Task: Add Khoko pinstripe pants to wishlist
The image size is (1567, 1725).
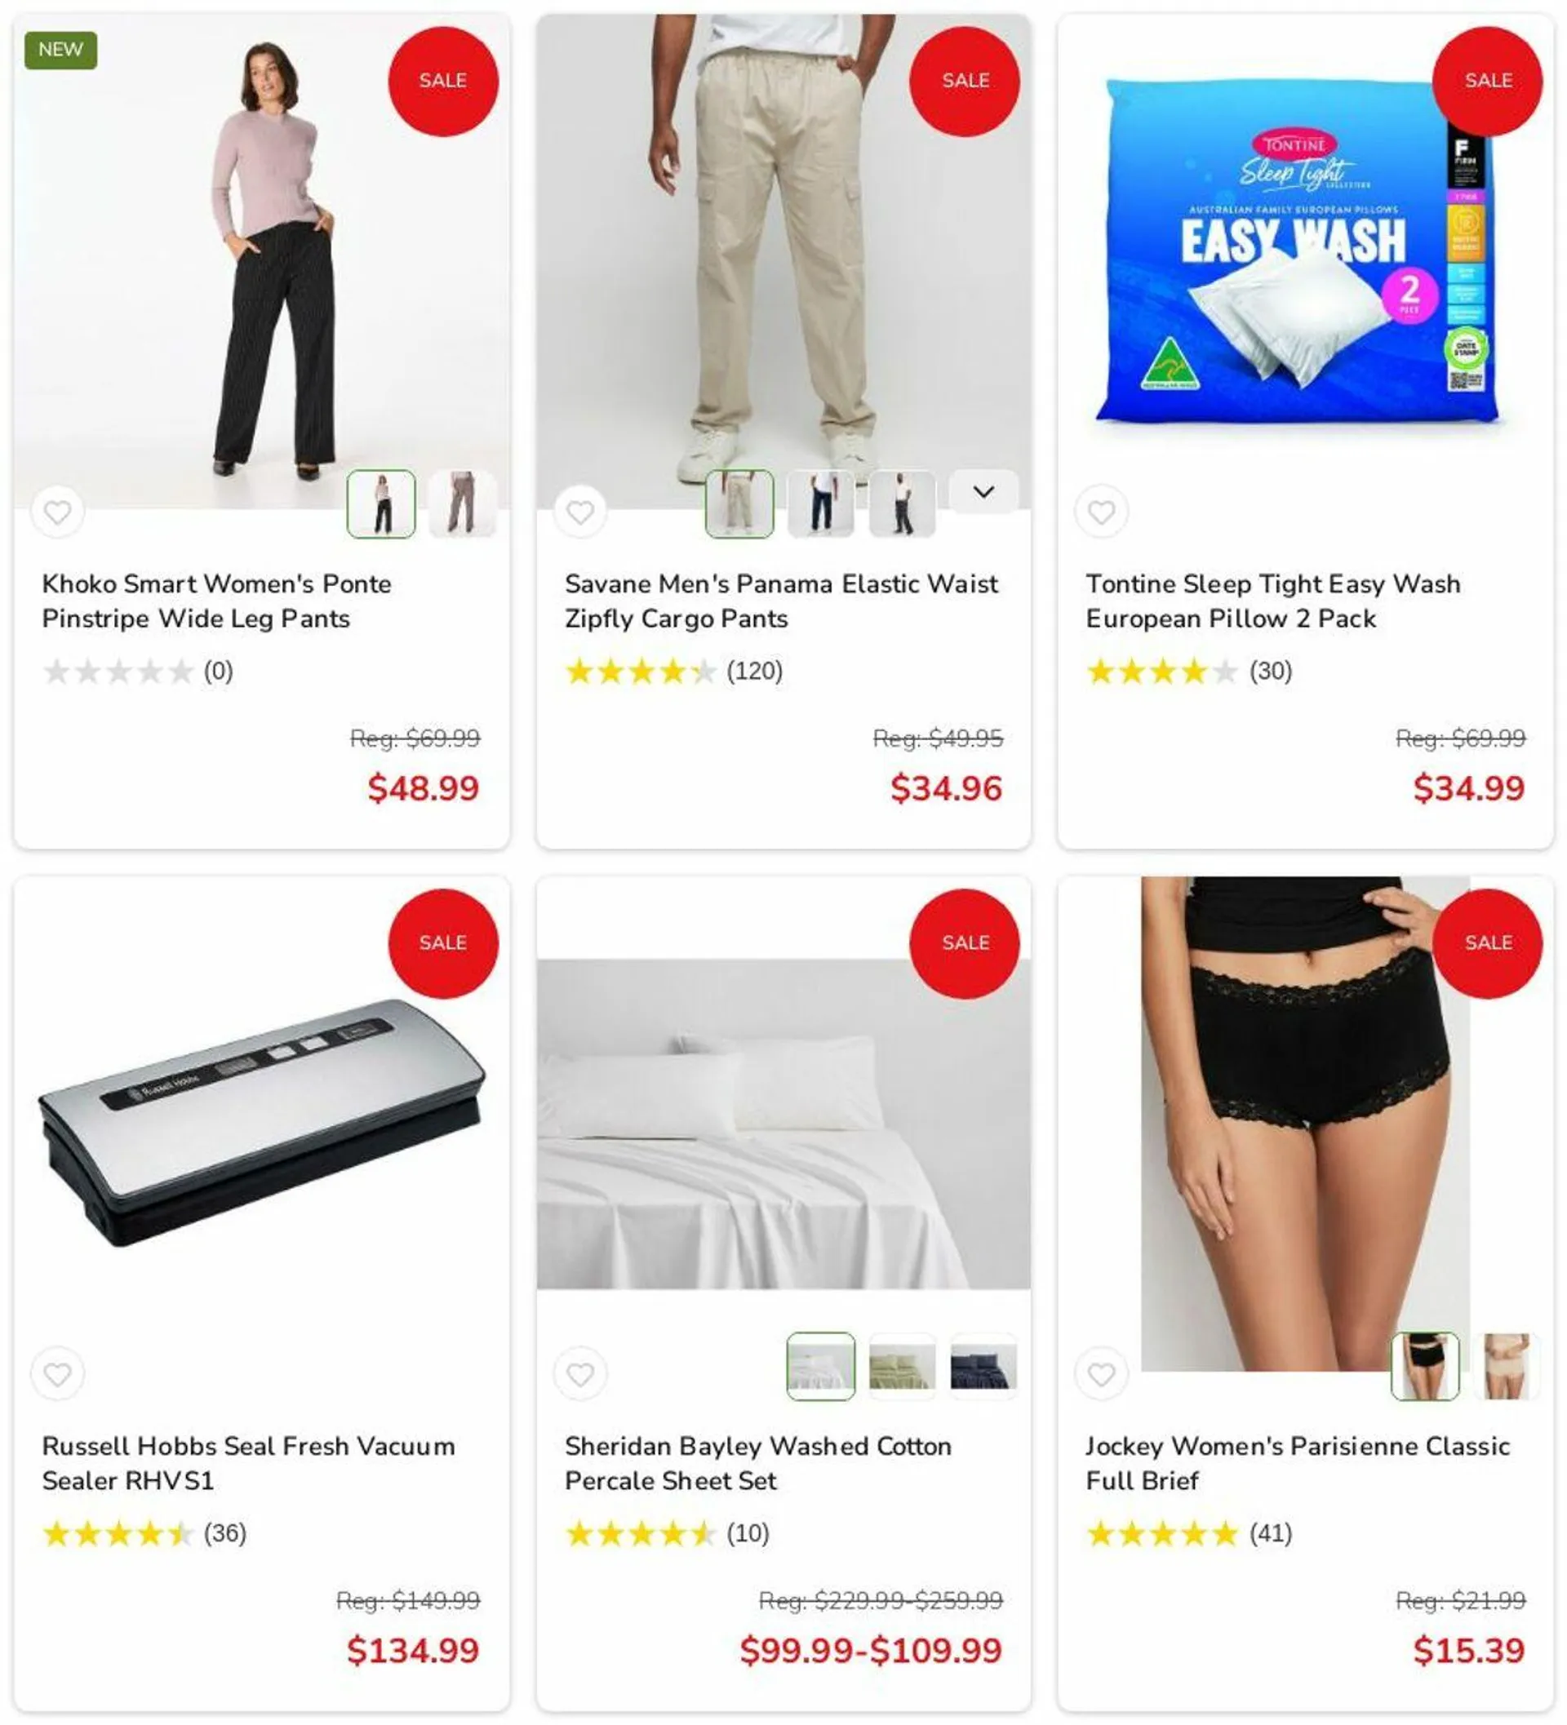Action: [57, 512]
